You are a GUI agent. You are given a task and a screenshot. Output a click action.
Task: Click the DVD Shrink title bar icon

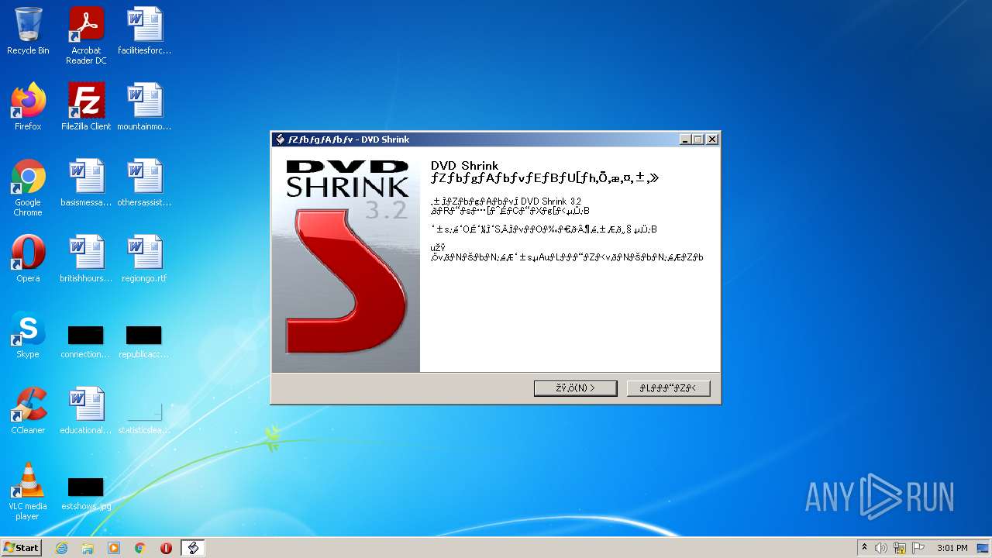[280, 139]
